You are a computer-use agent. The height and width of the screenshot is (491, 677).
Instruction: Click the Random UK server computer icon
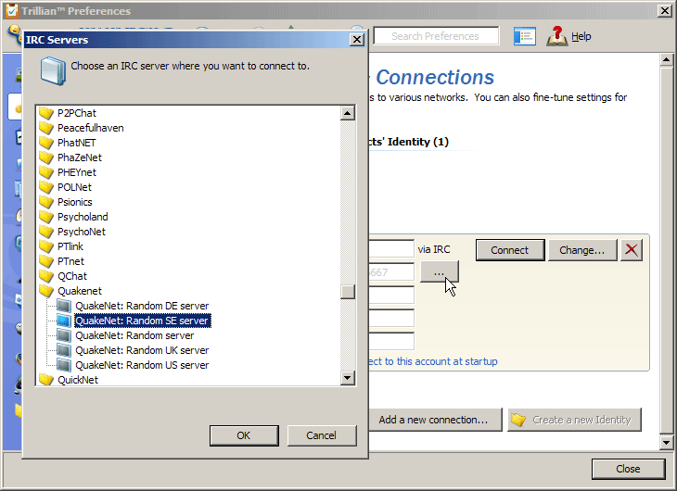point(64,350)
